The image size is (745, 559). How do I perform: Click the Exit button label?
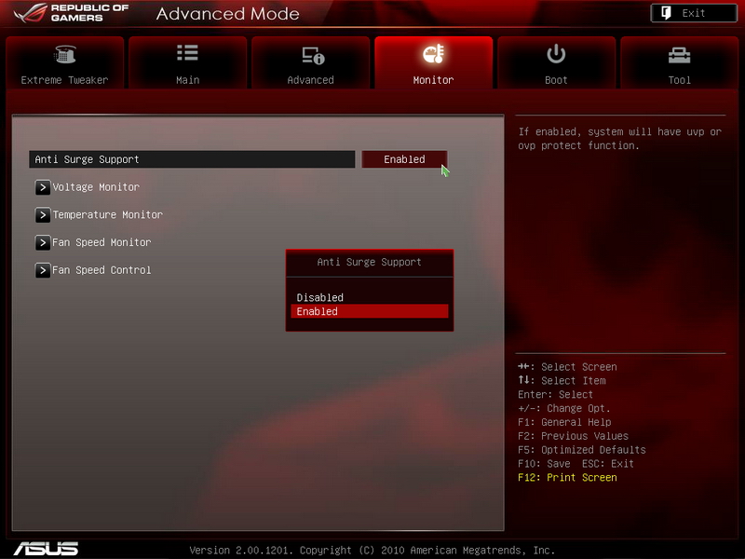pos(693,13)
